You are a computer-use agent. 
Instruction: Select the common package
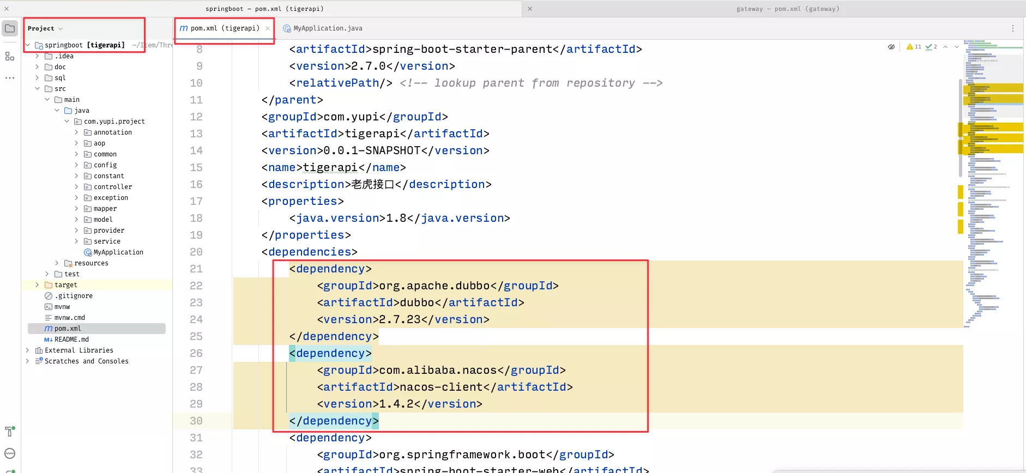coord(105,154)
